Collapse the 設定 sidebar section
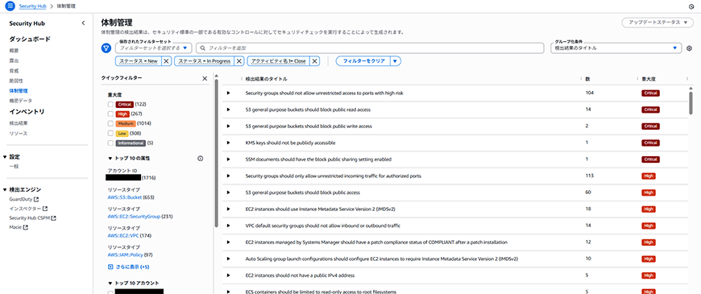Screen dimensions: 701x294 coord(5,157)
